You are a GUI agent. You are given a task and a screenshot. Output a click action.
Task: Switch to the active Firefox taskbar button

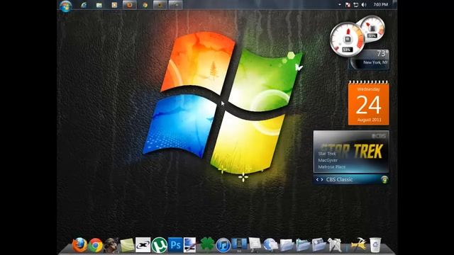click(129, 5)
